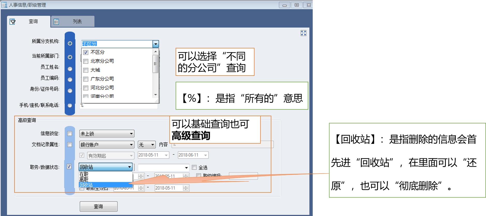
Task: Click the 手机/座机/联系电话 input field
Action: click(119, 106)
